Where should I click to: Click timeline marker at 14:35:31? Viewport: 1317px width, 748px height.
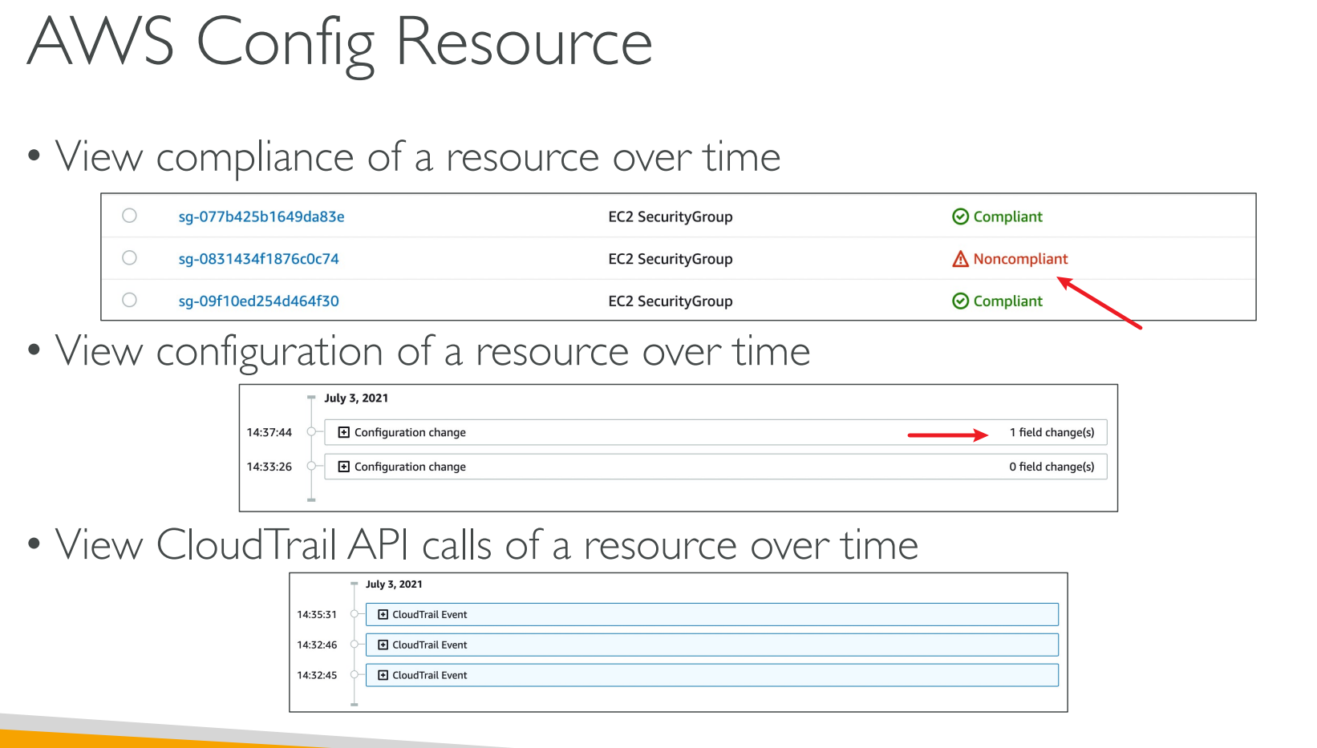coord(354,615)
